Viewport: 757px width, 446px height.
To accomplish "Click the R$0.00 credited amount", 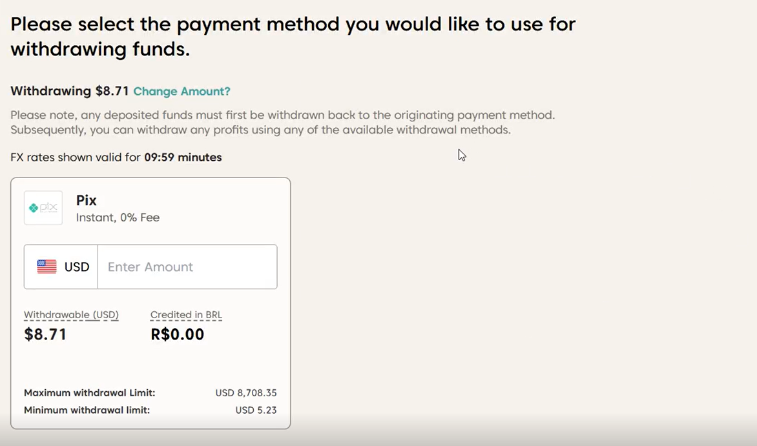I will click(x=177, y=334).
